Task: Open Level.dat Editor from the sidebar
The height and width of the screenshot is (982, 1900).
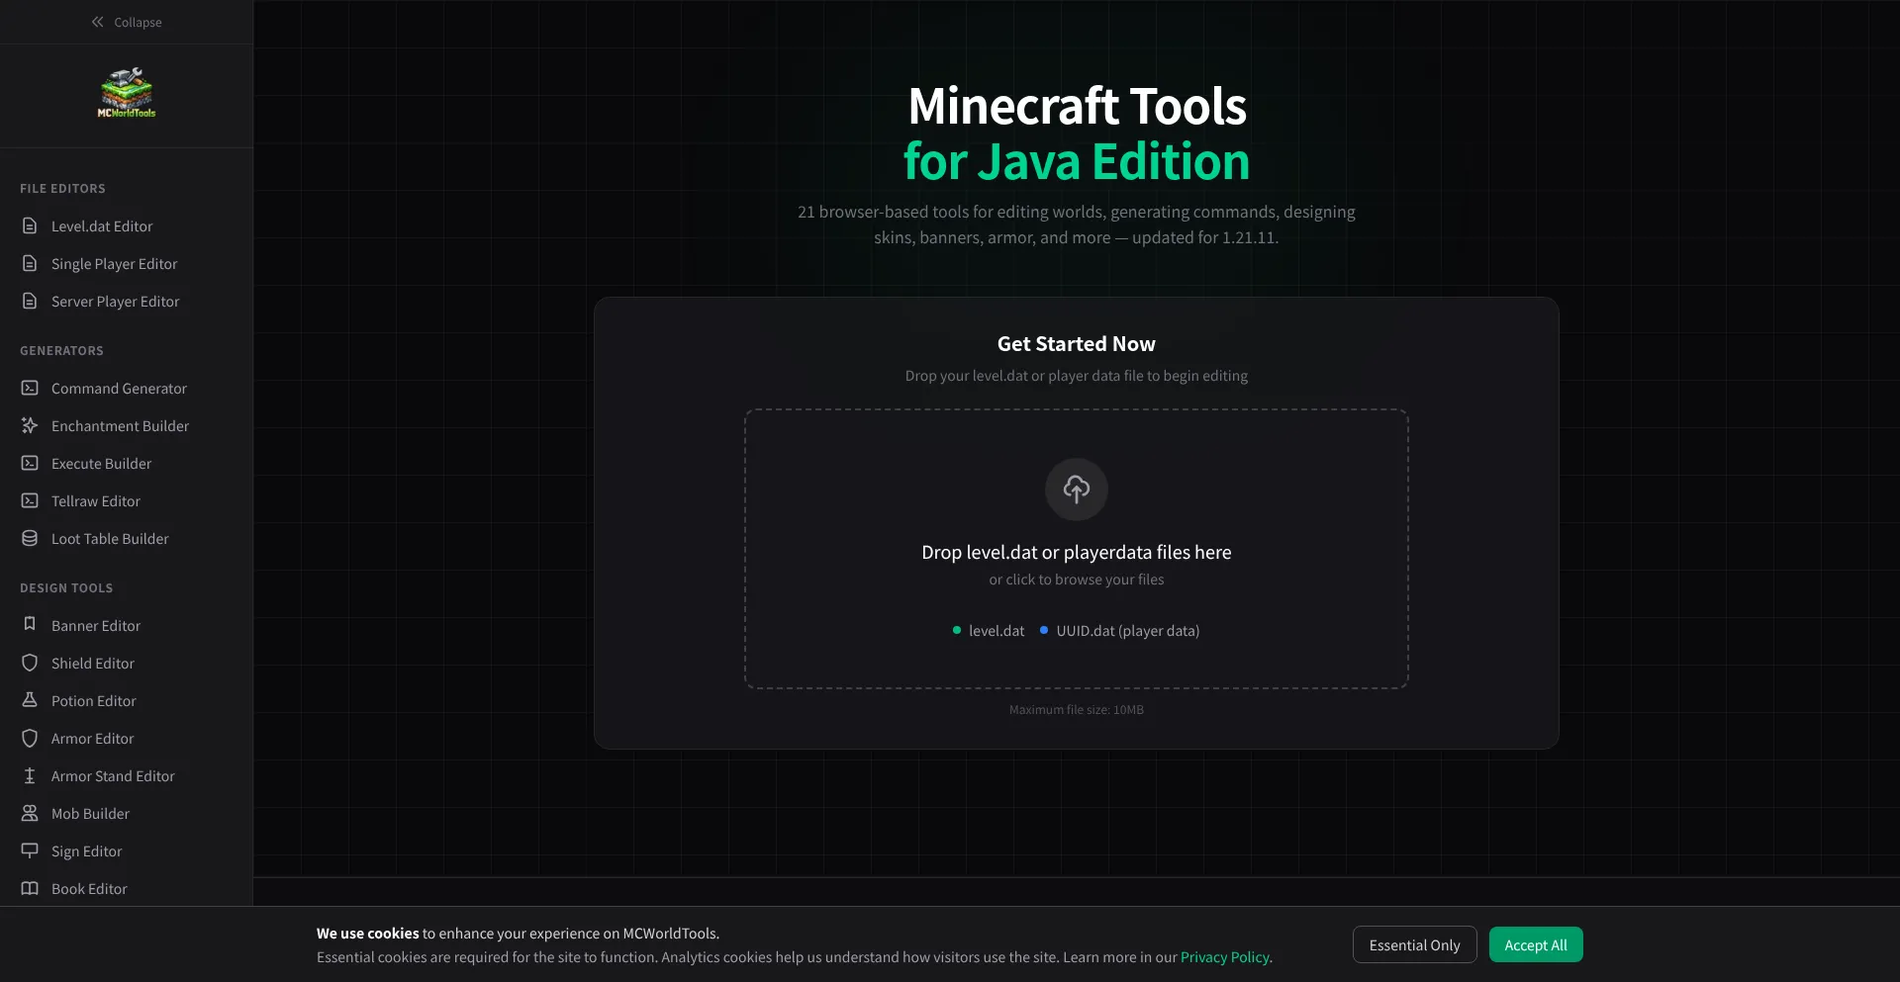Action: [127, 226]
